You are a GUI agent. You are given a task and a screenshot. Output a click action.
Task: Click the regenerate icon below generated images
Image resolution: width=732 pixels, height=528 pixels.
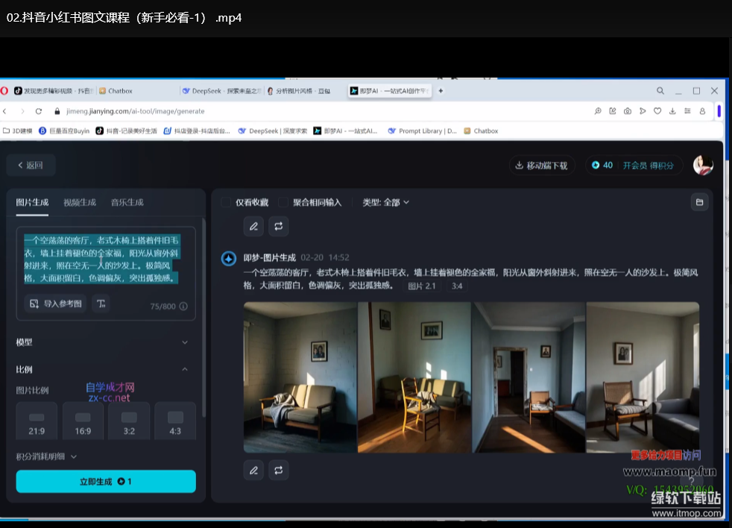pos(278,470)
